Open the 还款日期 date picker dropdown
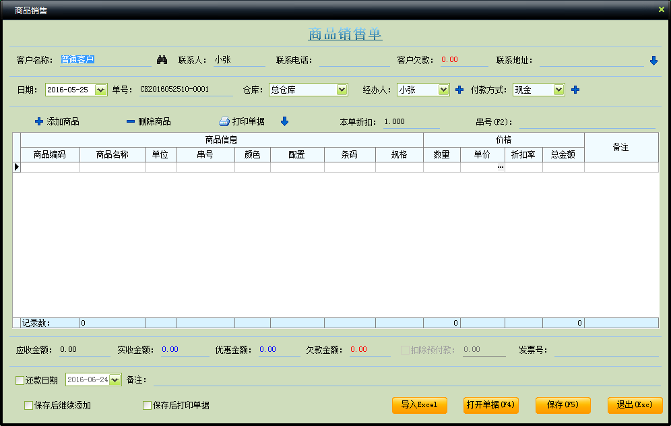Screen dimensions: 671x426 coord(115,379)
